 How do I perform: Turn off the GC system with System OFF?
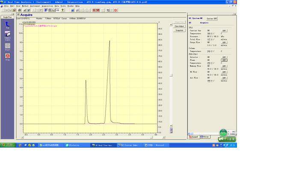click(212, 19)
